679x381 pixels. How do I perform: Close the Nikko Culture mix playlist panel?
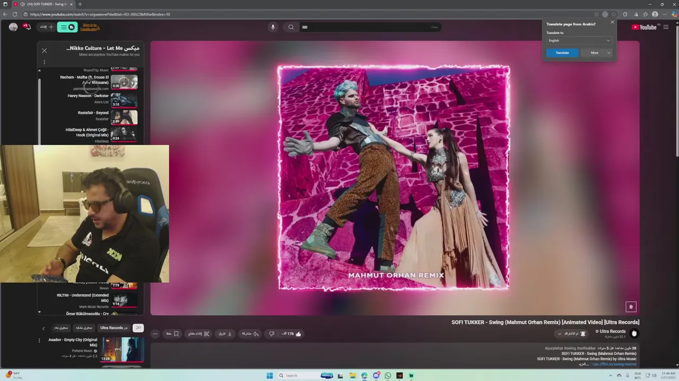point(45,51)
